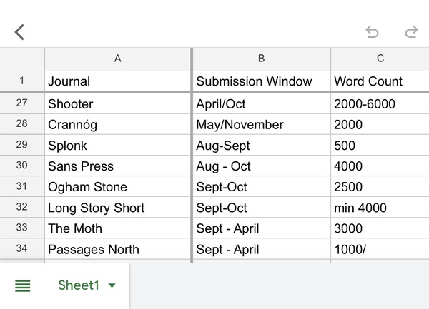
Task: Select row 27 header
Action: coord(22,103)
